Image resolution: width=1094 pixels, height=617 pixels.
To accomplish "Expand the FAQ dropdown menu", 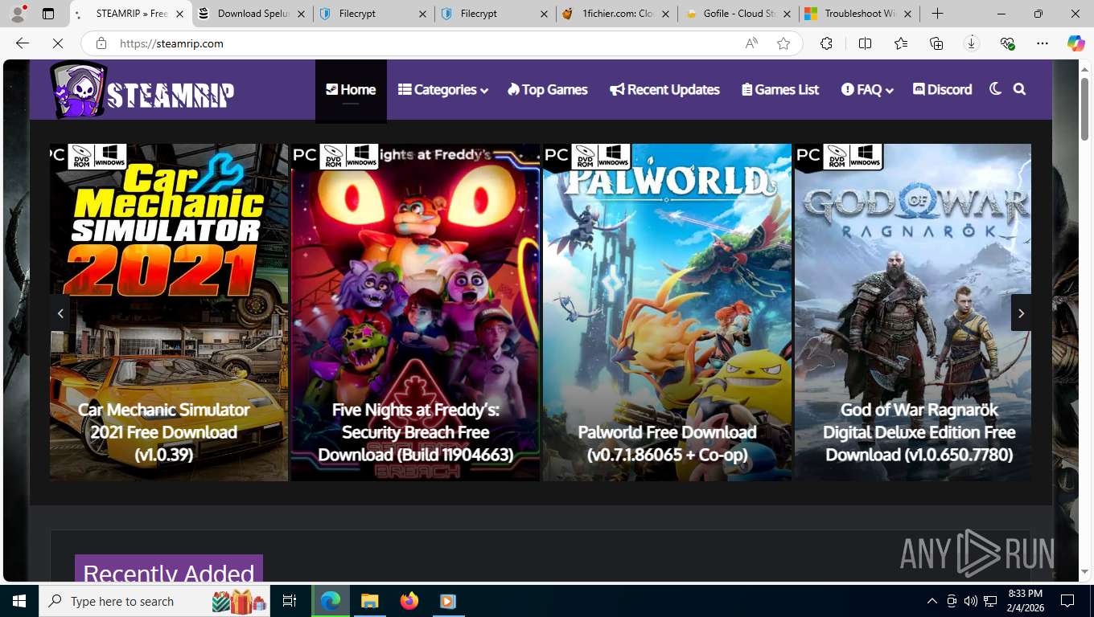I will pos(867,90).
